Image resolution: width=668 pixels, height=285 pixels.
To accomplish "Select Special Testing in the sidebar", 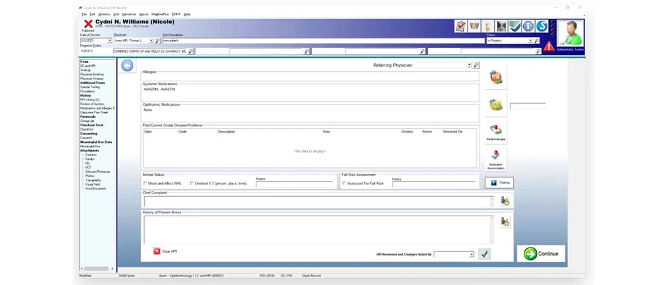I will (90, 87).
